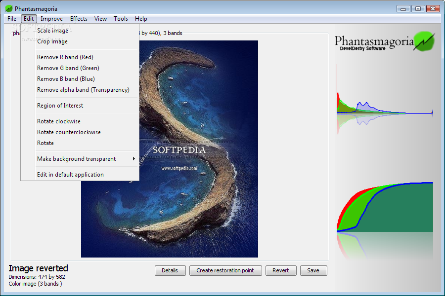Click the Phantasmagoria title bar icon

coord(9,8)
